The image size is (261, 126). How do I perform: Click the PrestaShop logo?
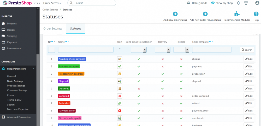[17, 3]
